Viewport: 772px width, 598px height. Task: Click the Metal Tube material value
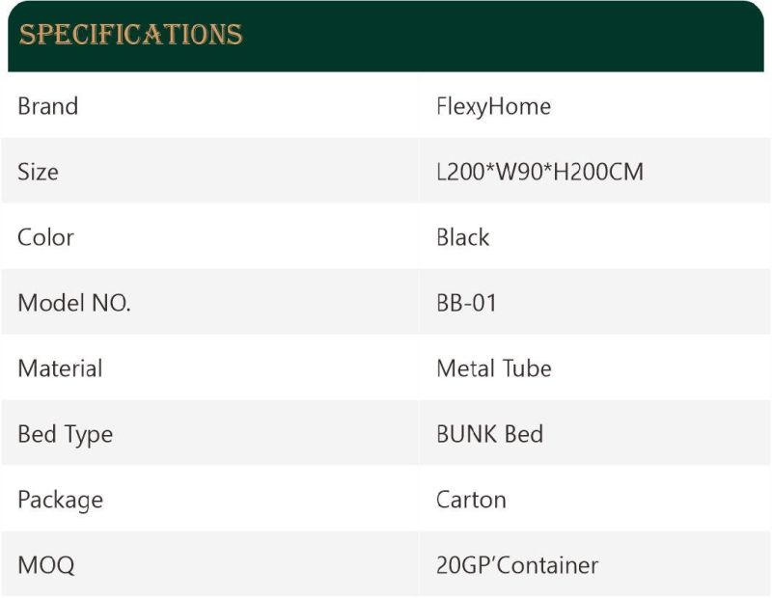click(494, 368)
